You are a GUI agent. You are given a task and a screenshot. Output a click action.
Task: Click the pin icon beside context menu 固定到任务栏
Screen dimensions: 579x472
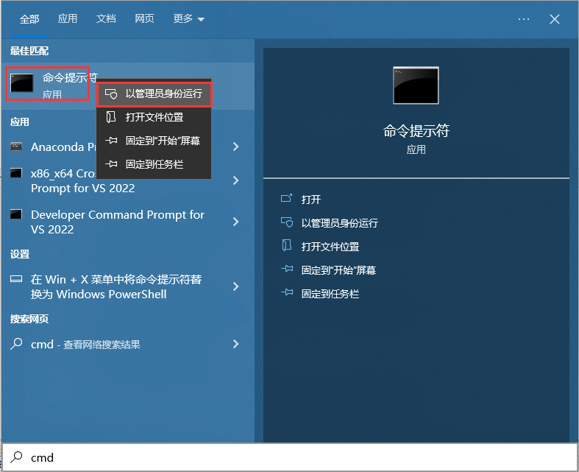point(111,164)
